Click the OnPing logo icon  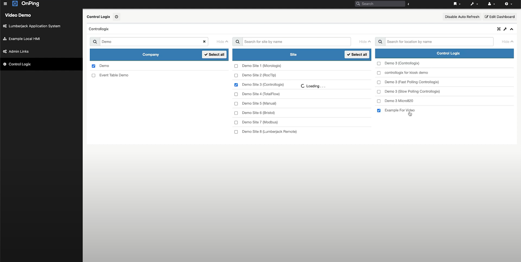[x=15, y=4]
